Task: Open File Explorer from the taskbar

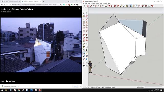Action: click(6, 90)
